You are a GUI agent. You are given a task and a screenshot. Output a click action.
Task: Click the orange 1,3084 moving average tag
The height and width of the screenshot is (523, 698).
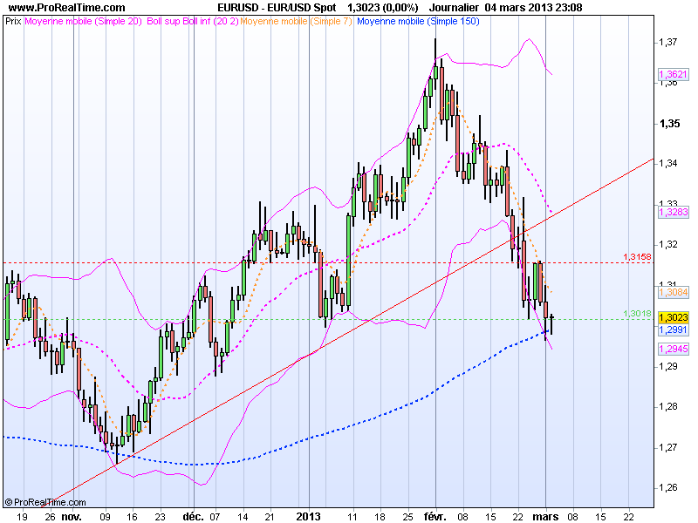(673, 292)
